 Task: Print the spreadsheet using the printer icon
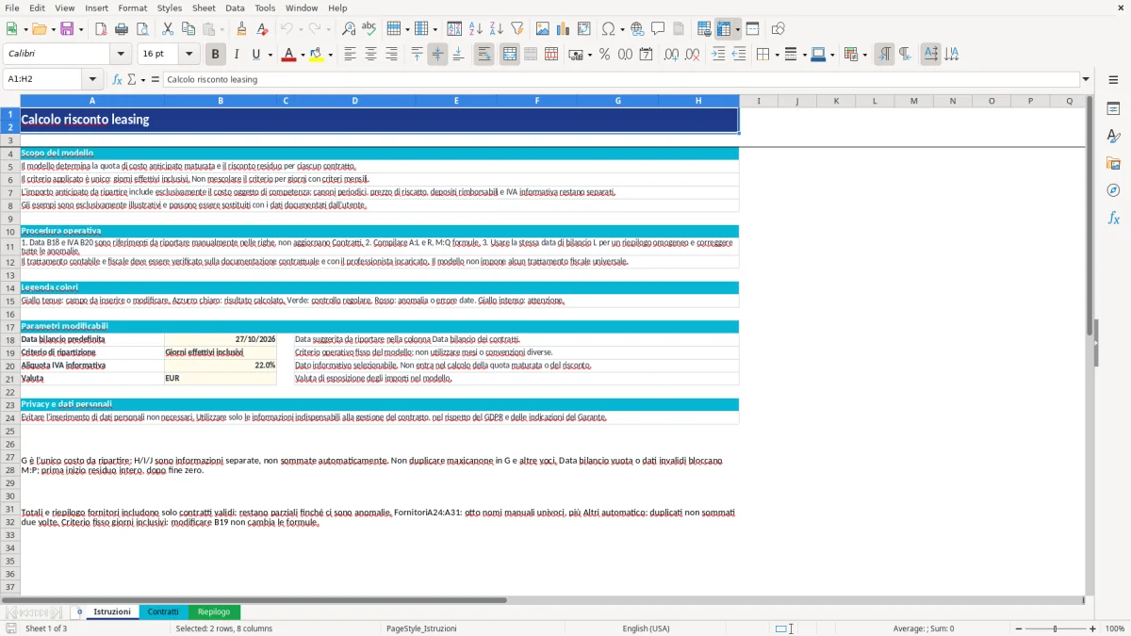click(x=122, y=29)
